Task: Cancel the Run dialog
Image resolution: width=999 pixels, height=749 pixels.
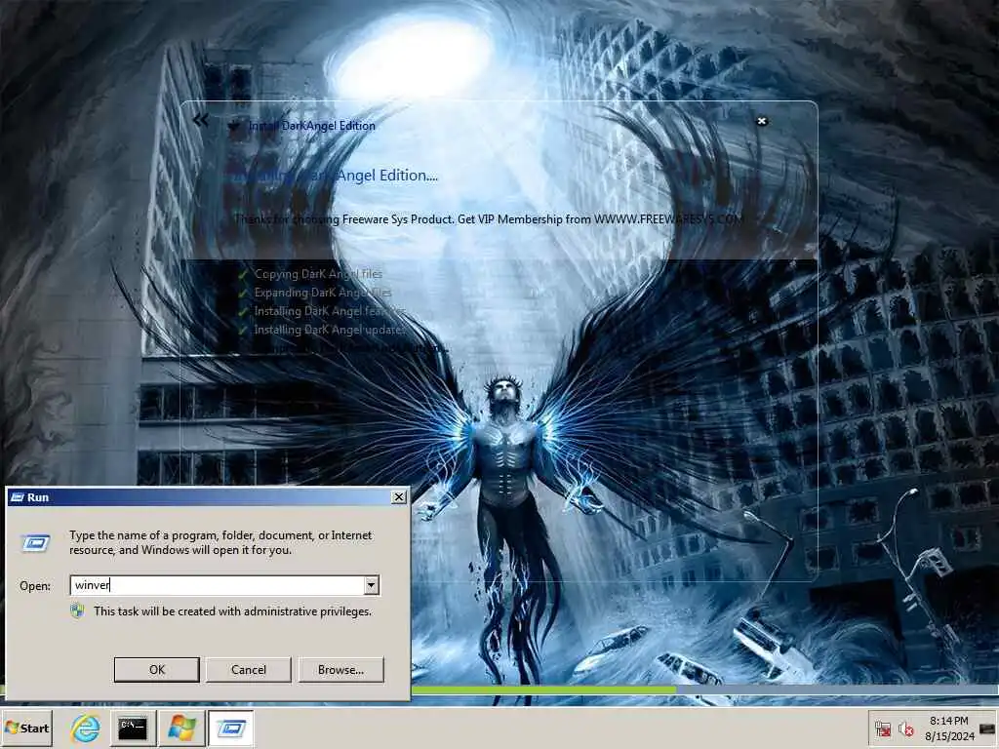Action: click(249, 669)
